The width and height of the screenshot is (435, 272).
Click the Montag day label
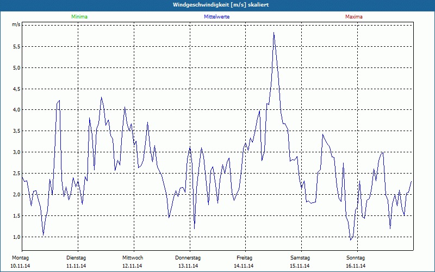tap(20, 258)
